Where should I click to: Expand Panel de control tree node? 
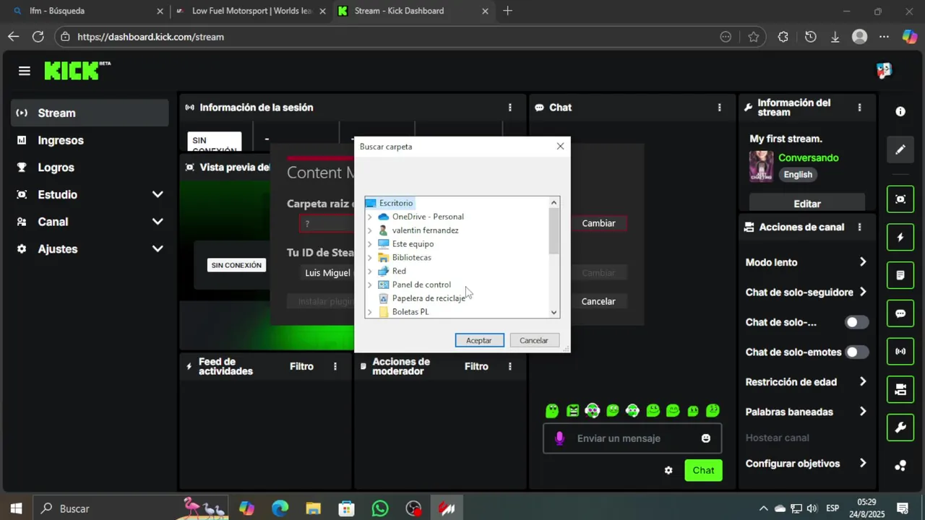(370, 285)
